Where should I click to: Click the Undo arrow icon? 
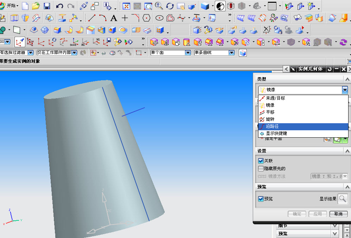(x=59, y=6)
